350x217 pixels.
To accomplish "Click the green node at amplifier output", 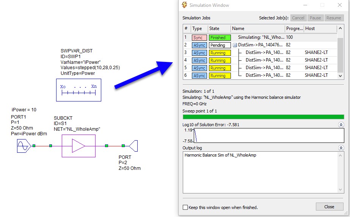I will pos(107,146).
